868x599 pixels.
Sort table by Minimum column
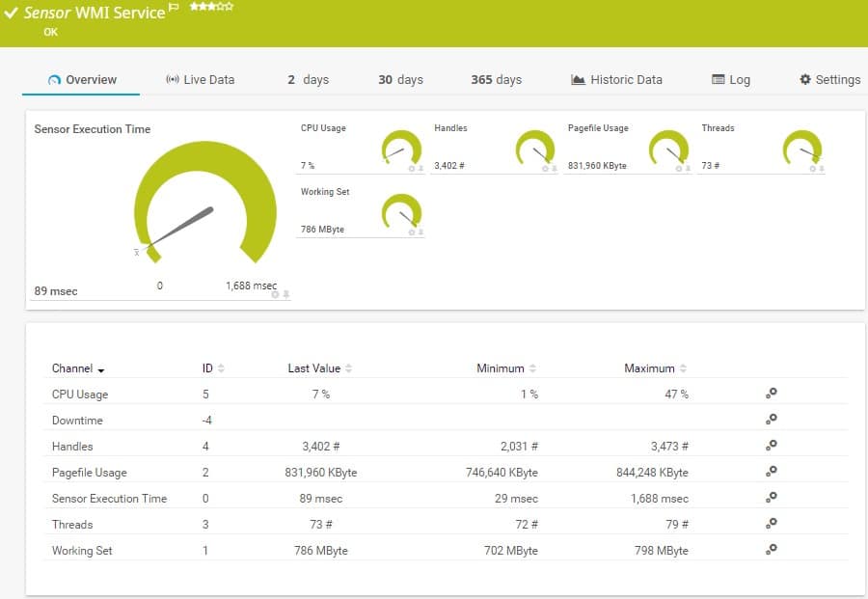[x=506, y=368]
